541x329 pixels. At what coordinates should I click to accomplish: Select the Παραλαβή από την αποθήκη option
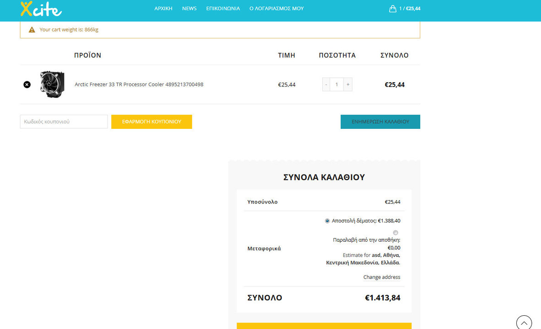pos(395,233)
